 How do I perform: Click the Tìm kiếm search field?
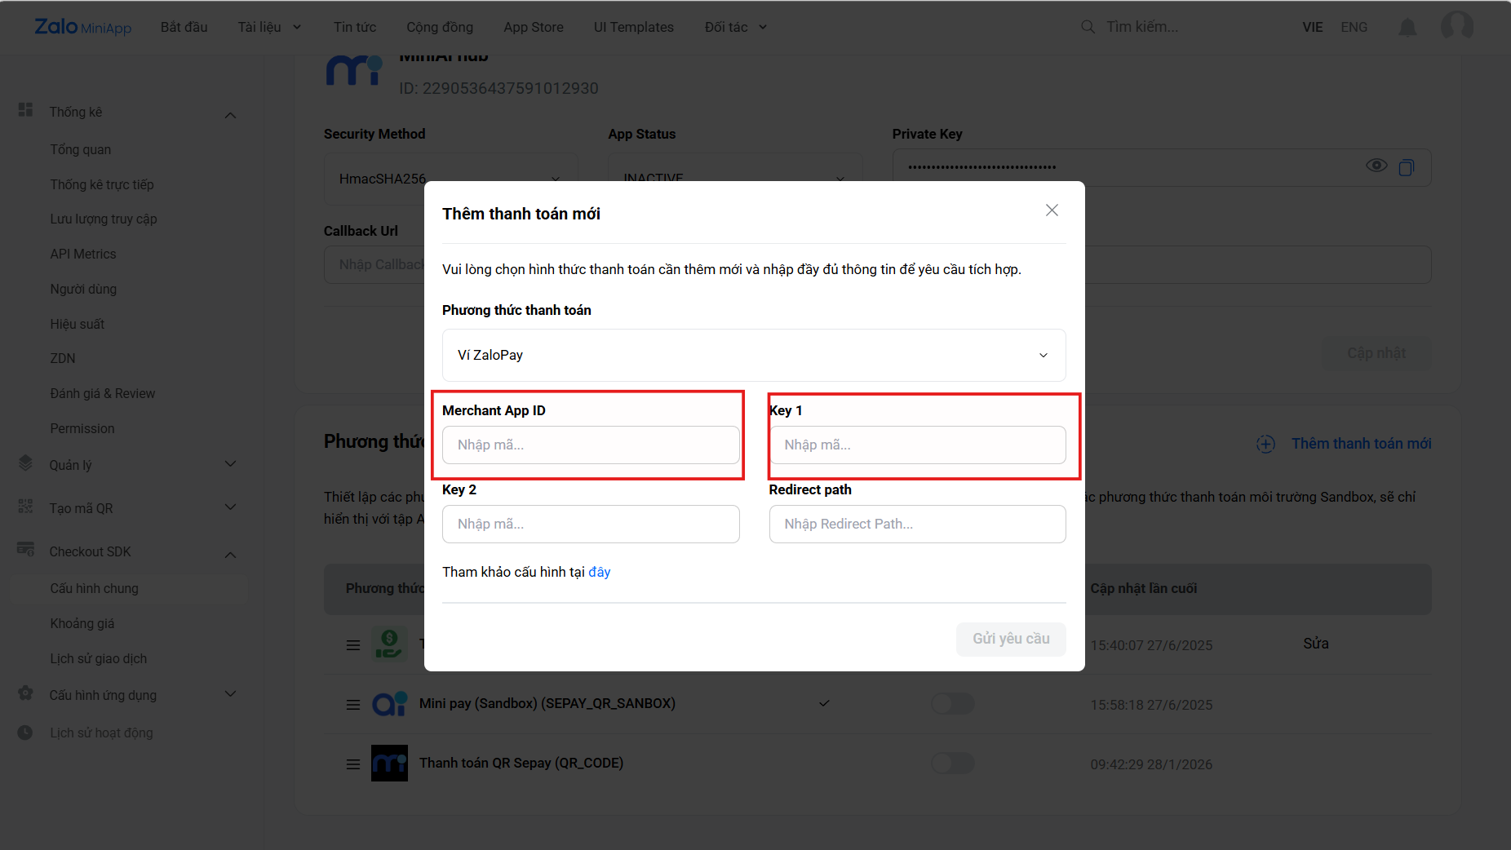[1142, 27]
